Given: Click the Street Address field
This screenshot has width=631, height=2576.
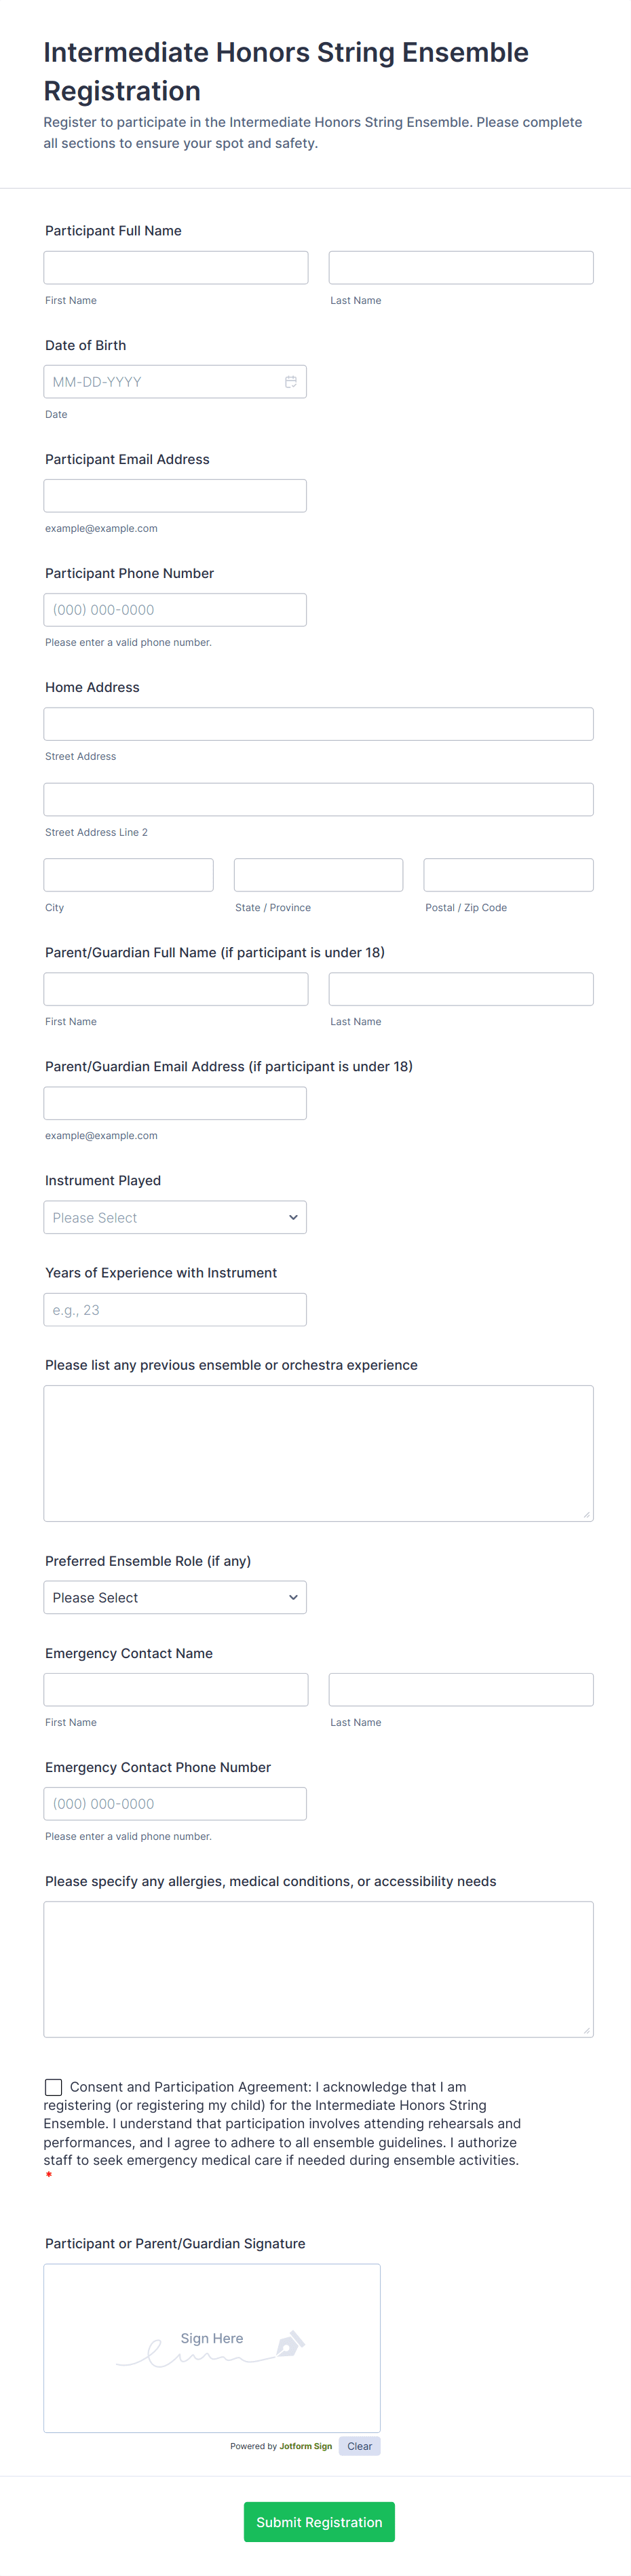Looking at the screenshot, I should 318,723.
